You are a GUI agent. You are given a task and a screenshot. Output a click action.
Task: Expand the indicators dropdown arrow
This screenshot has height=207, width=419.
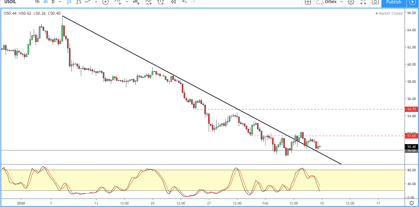click(x=127, y=2)
